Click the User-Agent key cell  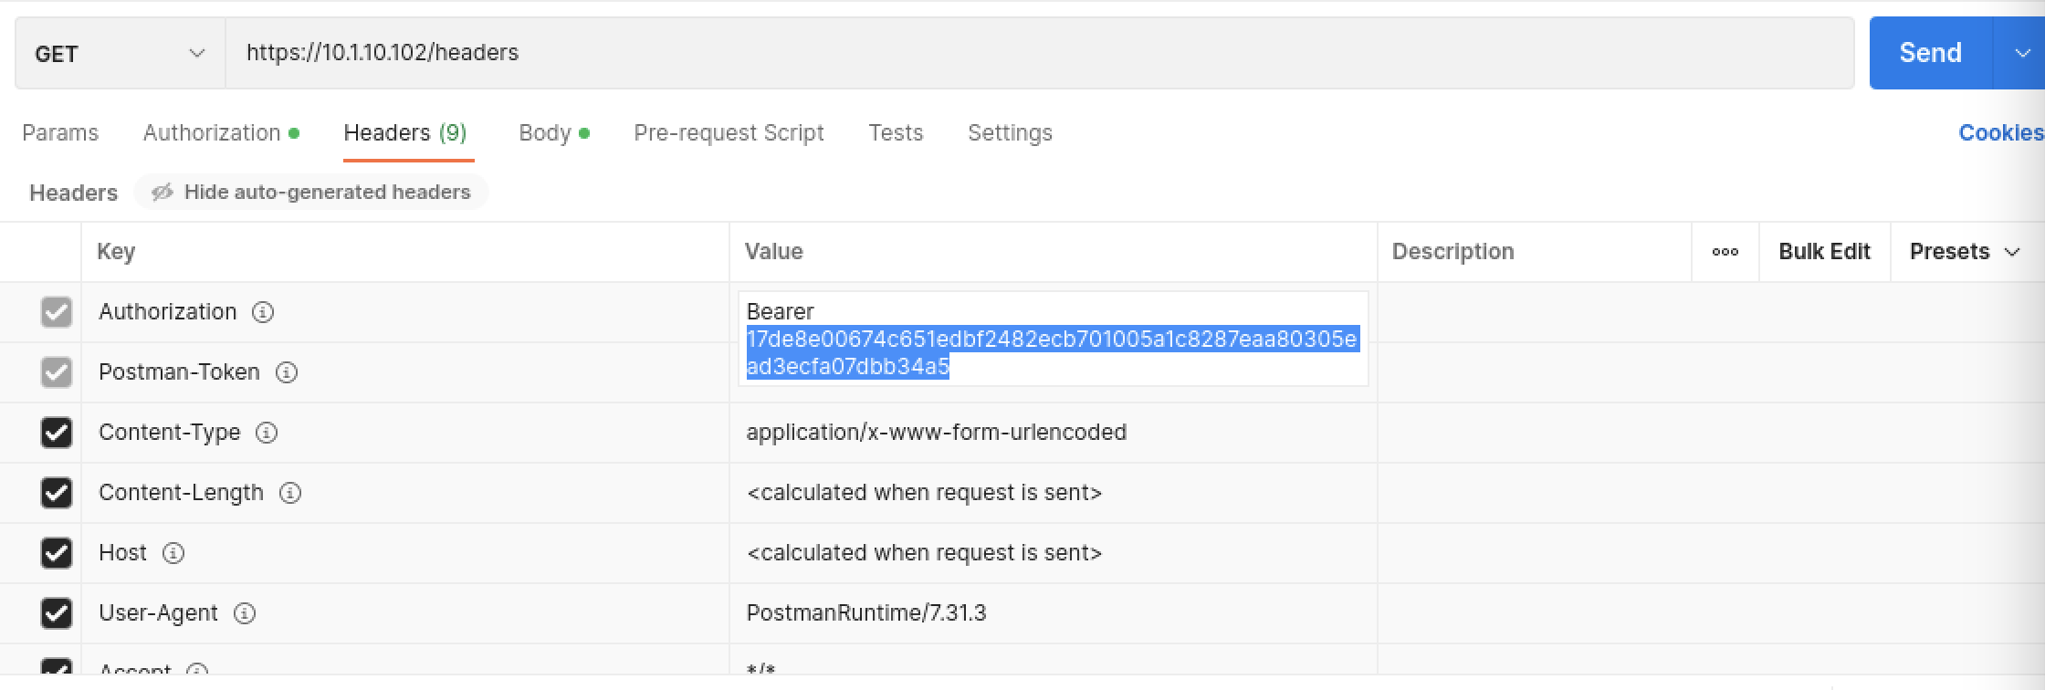pyautogui.click(x=405, y=613)
